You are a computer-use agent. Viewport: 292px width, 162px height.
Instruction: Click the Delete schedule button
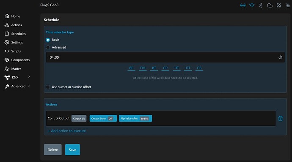pyautogui.click(x=53, y=150)
